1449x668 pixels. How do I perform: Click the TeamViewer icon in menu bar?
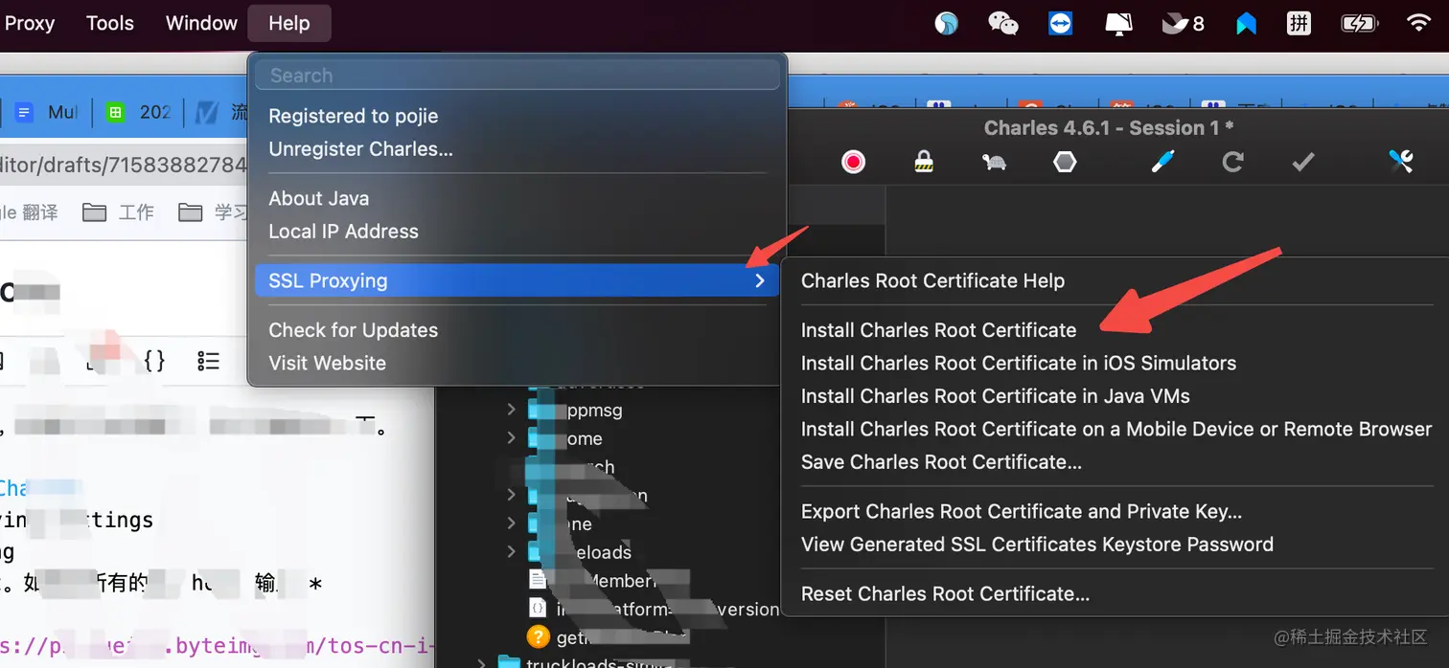1061,23
